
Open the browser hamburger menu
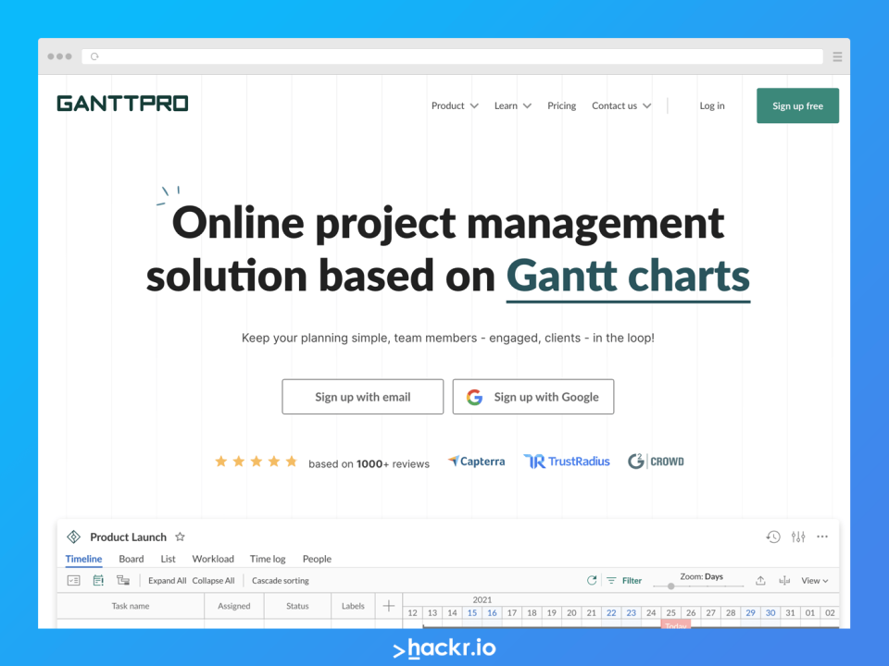(x=837, y=56)
